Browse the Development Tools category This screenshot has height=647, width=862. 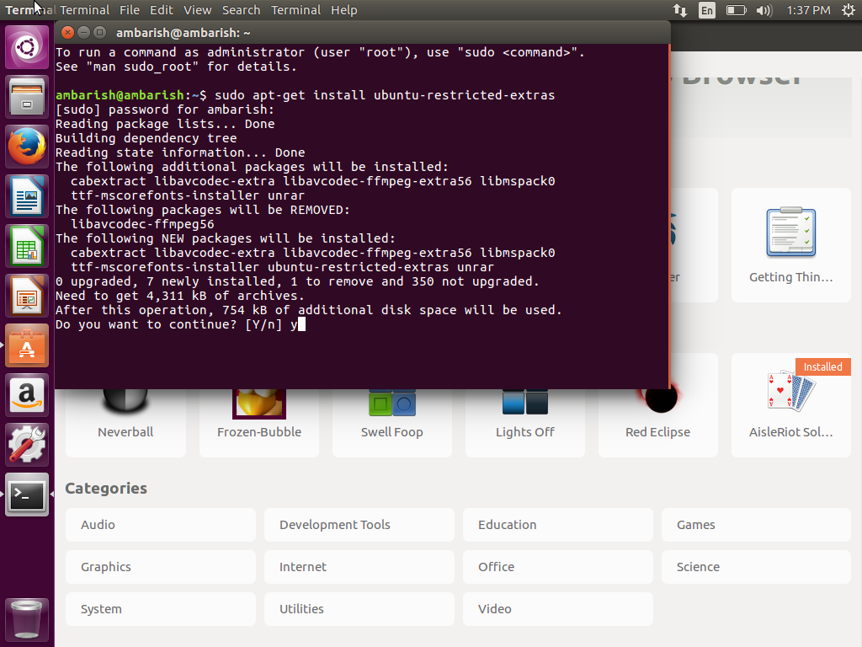click(359, 525)
